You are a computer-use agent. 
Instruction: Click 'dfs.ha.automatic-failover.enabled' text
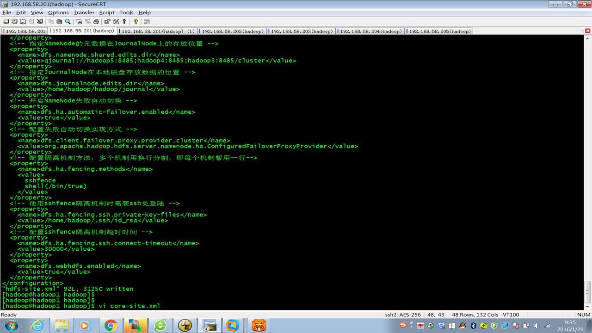point(104,112)
